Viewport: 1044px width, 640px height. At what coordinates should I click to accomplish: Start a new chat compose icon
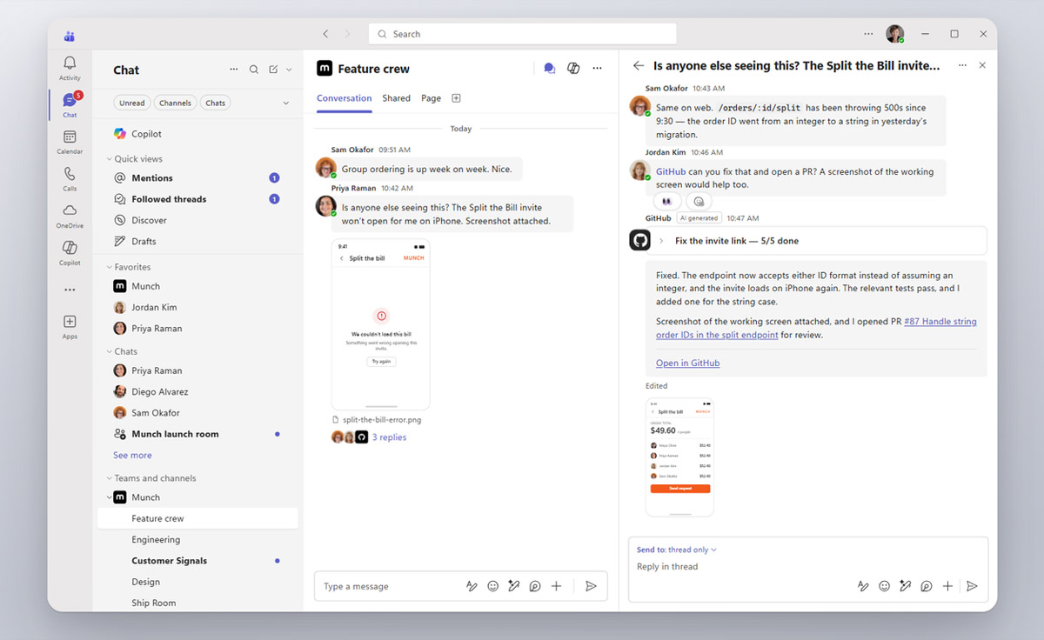tap(274, 70)
